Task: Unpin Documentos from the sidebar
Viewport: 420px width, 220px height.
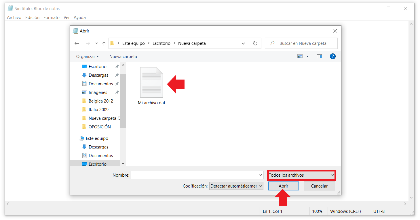Action: point(117,84)
